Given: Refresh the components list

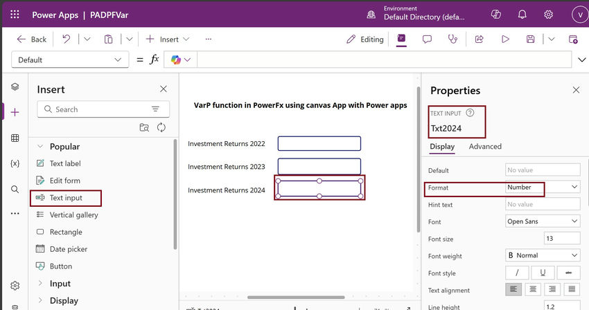Looking at the screenshot, I should (x=161, y=127).
